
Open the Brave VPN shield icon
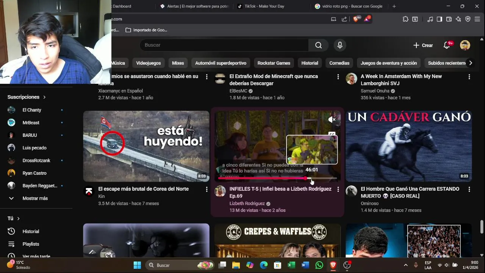[468, 19]
